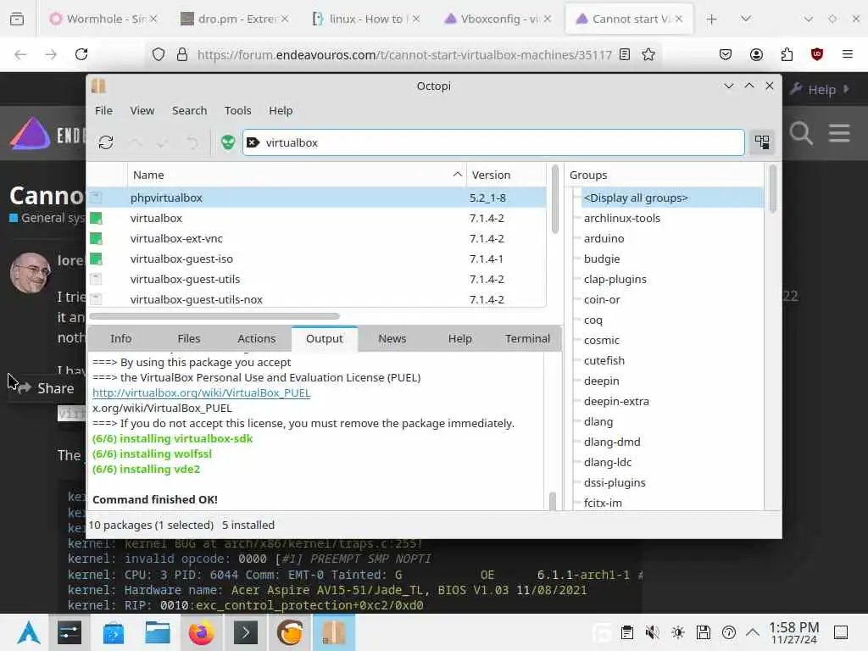Click the Groups list vertical scrollbar
868x651 pixels.
pyautogui.click(x=773, y=188)
